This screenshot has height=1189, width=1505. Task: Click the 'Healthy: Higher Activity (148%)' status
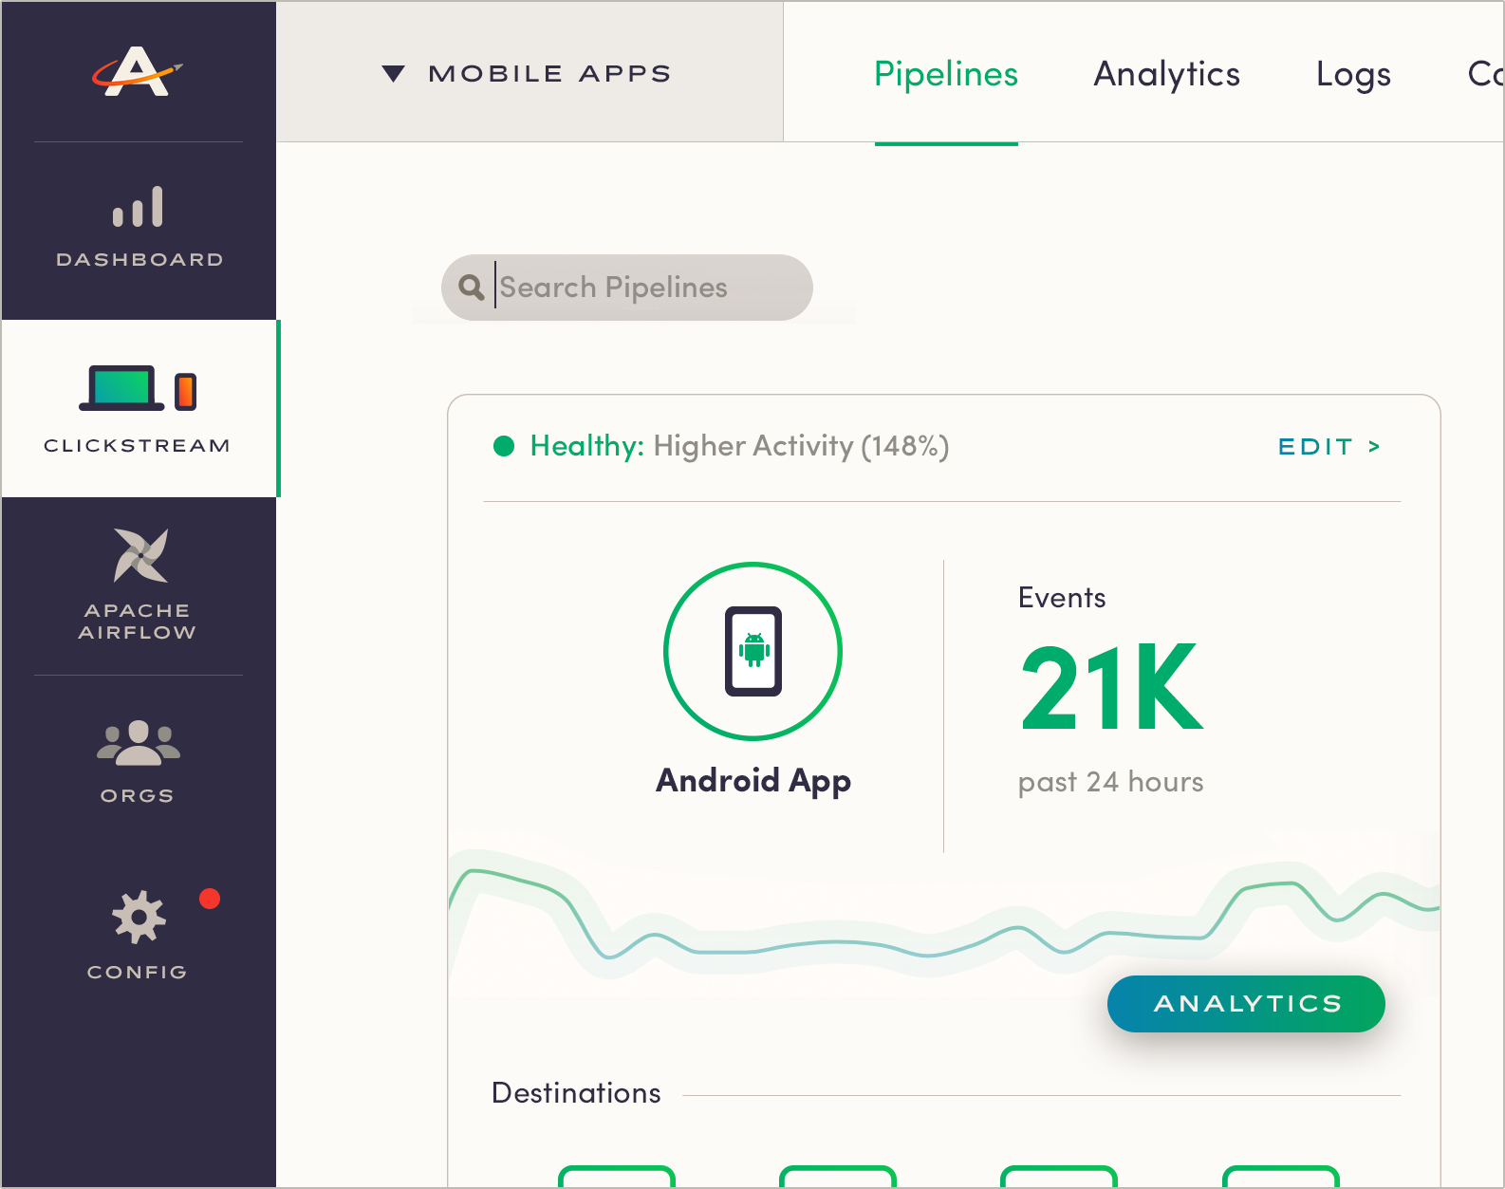(x=739, y=446)
